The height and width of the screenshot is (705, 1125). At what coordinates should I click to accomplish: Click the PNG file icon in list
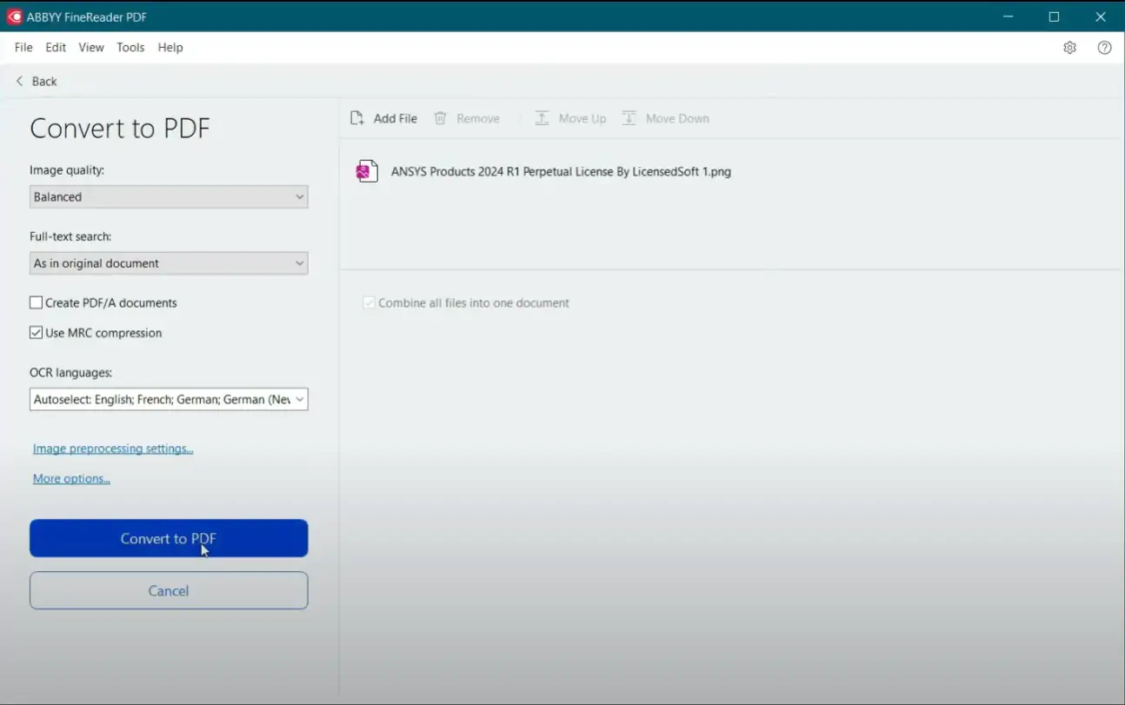(x=367, y=171)
